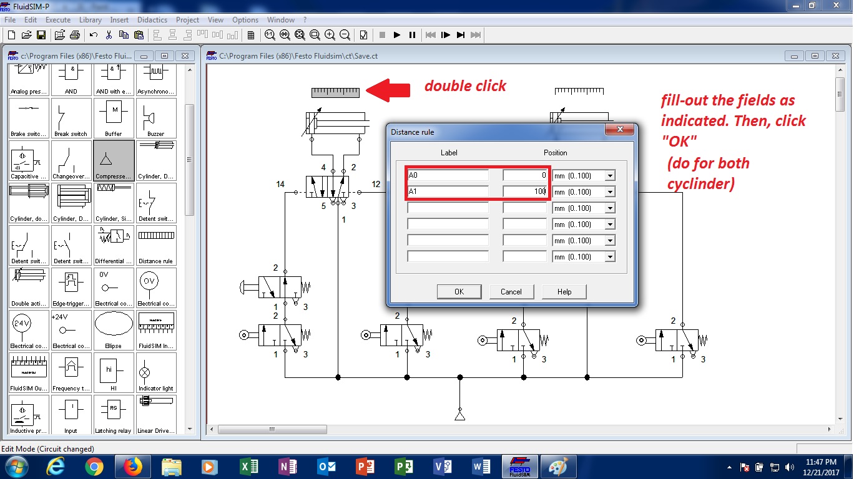Click the position field containing 0
864x479 pixels.
(525, 176)
